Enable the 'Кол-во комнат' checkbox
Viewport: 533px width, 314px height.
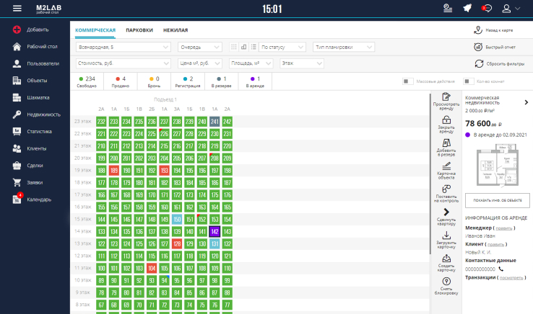click(467, 81)
